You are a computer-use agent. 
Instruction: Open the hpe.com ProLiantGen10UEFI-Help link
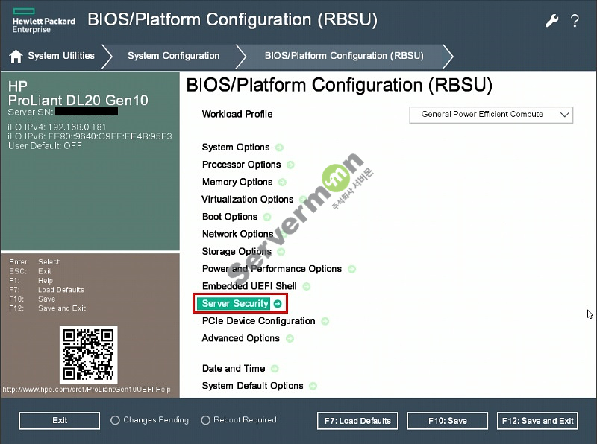pyautogui.click(x=87, y=390)
